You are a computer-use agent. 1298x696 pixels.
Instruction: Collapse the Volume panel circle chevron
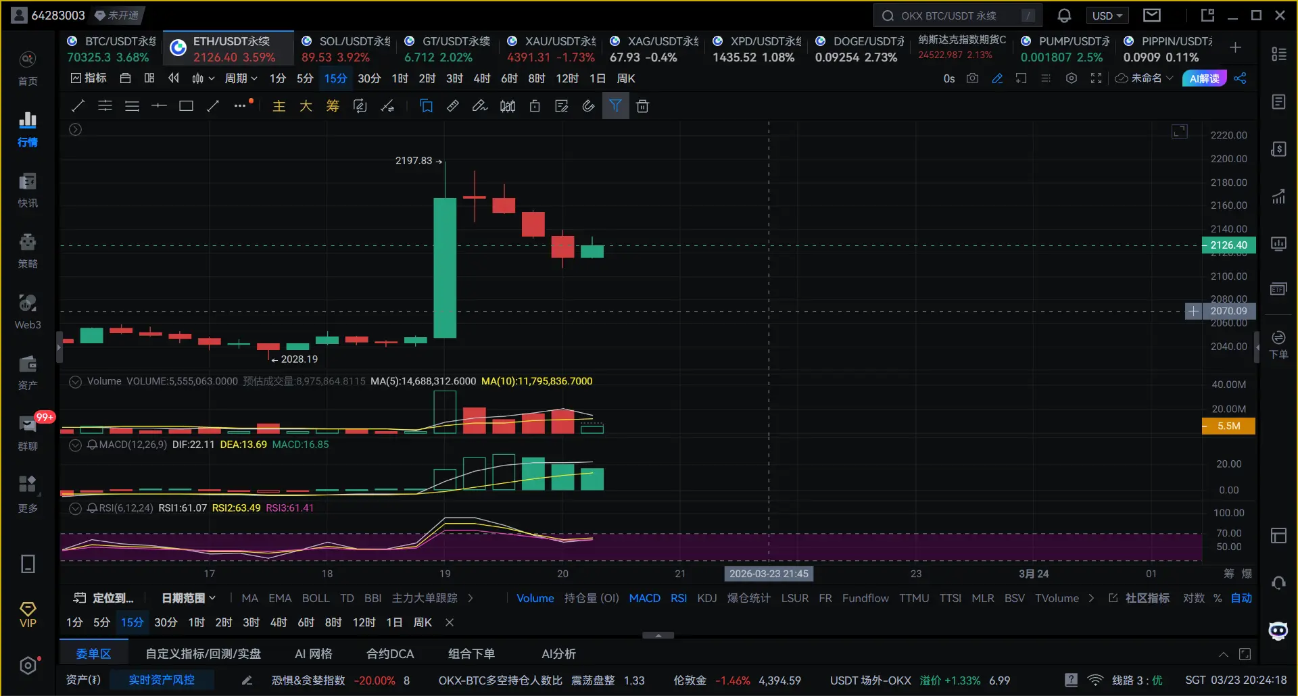point(75,381)
